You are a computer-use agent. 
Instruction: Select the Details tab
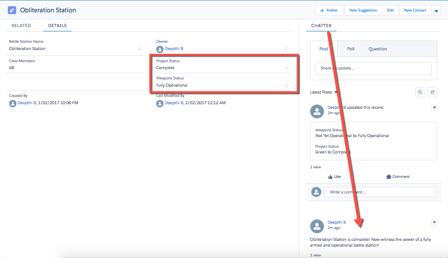tap(57, 26)
